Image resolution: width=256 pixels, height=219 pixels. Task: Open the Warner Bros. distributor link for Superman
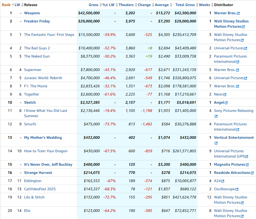(224, 70)
